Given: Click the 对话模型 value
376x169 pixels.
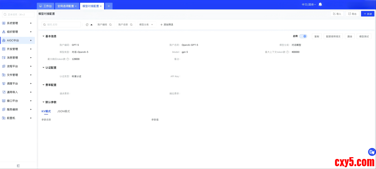Looking at the screenshot, I should tap(296, 45).
